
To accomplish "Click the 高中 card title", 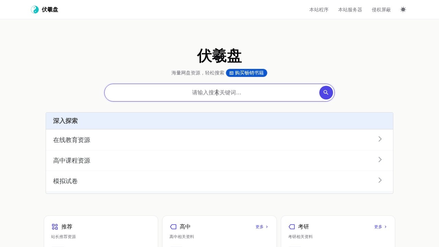I will point(185,227).
